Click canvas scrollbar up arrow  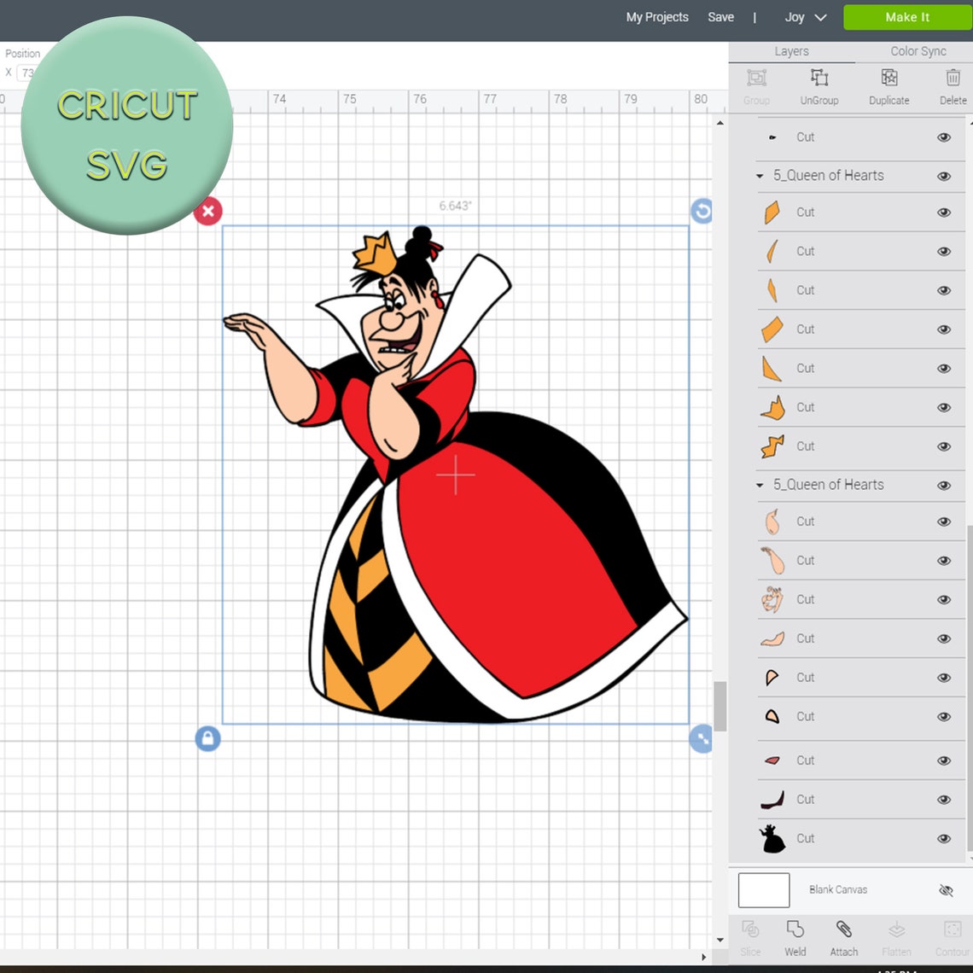[720, 124]
